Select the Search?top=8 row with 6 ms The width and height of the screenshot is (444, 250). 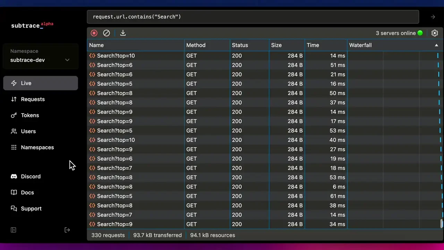(265, 187)
